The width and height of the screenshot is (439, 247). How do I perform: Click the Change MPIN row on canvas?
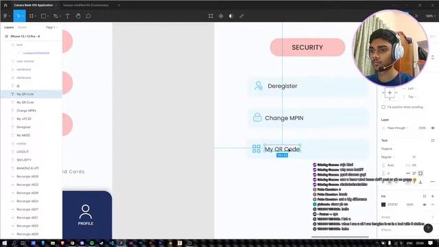pyautogui.click(x=308, y=118)
